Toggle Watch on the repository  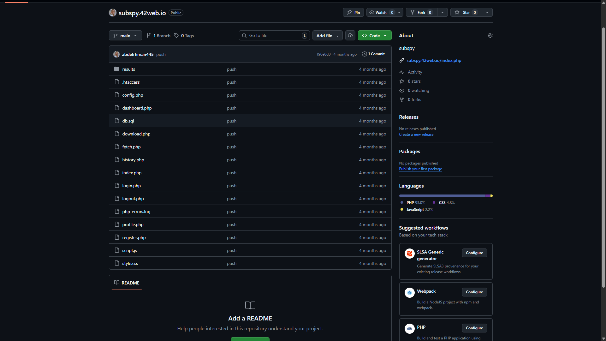(381, 12)
